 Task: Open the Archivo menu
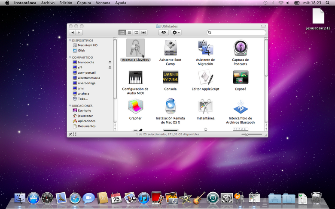48,3
